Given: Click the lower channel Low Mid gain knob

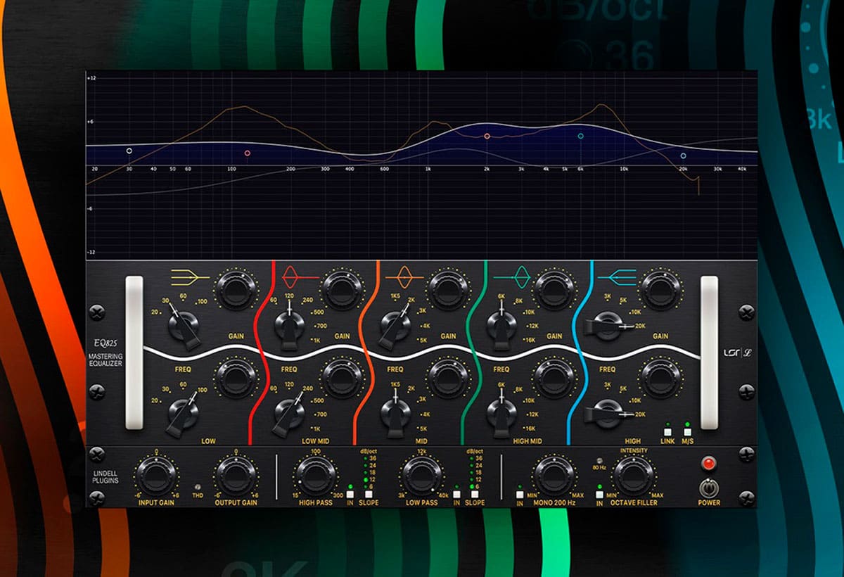Looking at the screenshot, I should [341, 380].
